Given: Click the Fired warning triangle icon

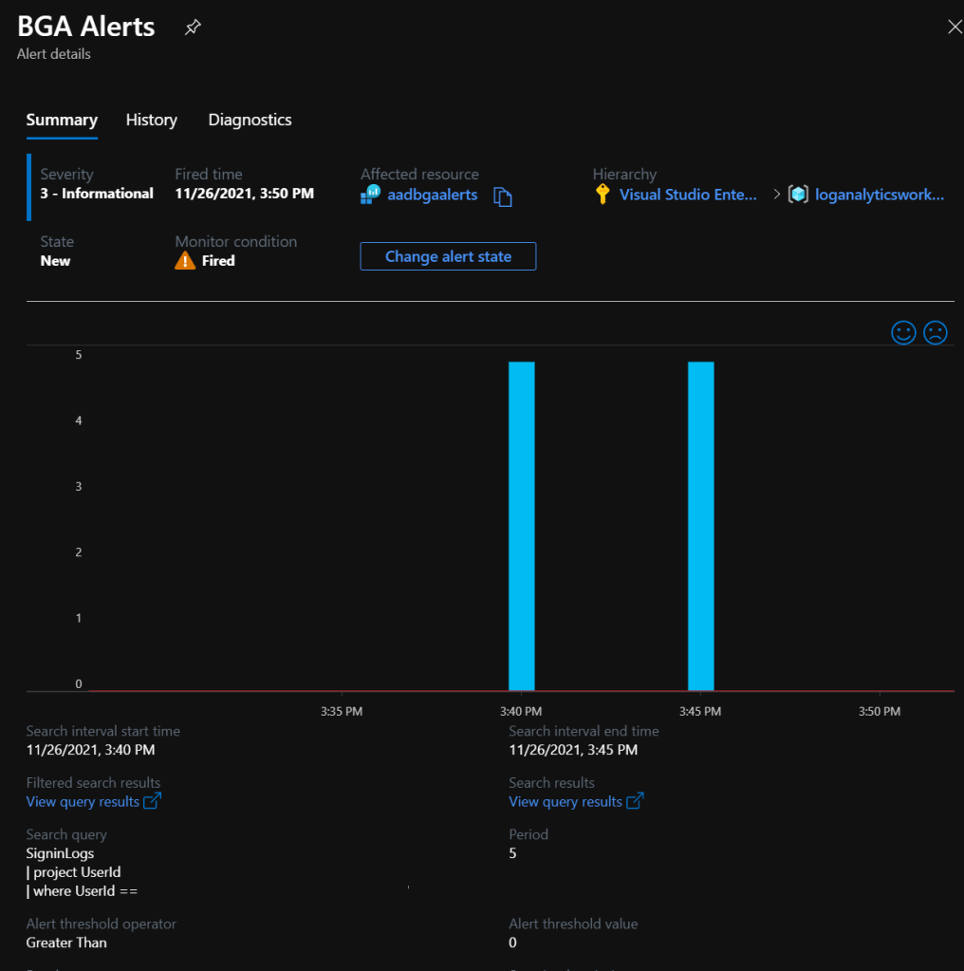Looking at the screenshot, I should coord(186,260).
